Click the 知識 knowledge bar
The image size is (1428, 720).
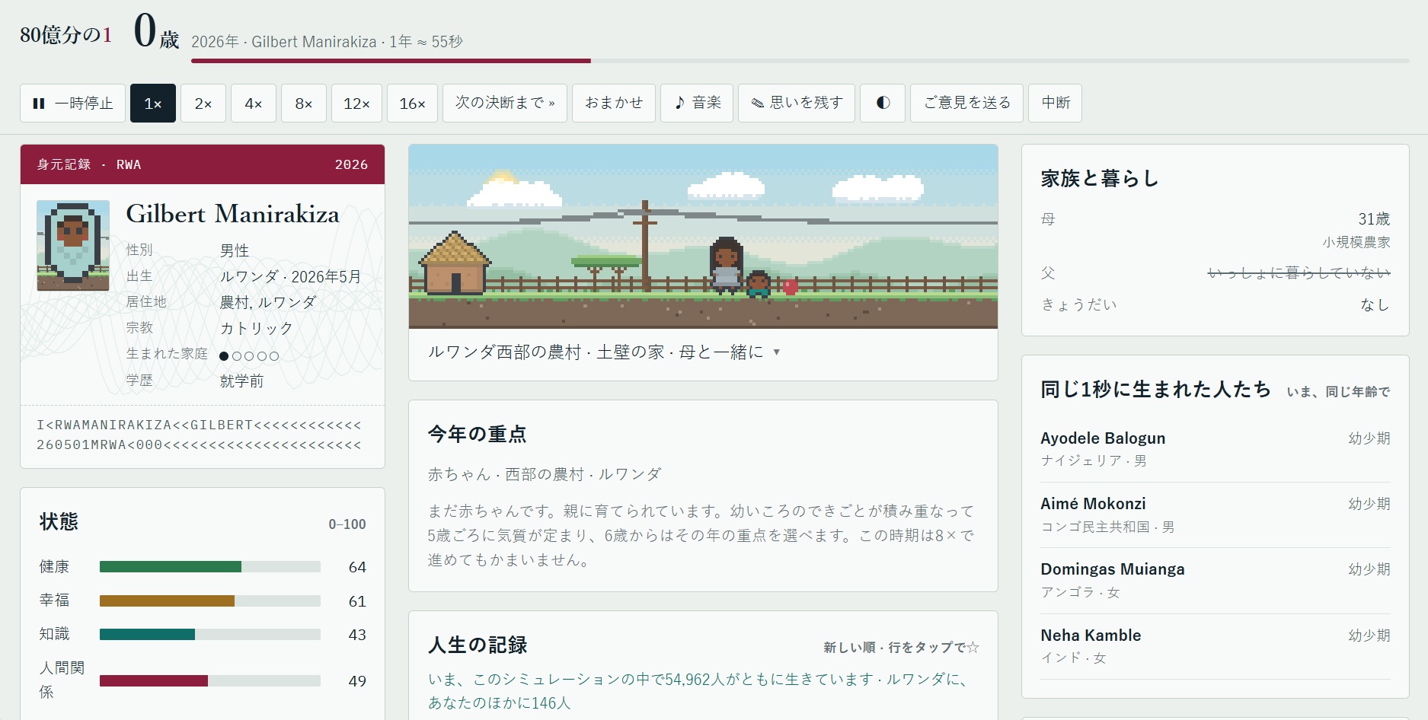tap(210, 635)
